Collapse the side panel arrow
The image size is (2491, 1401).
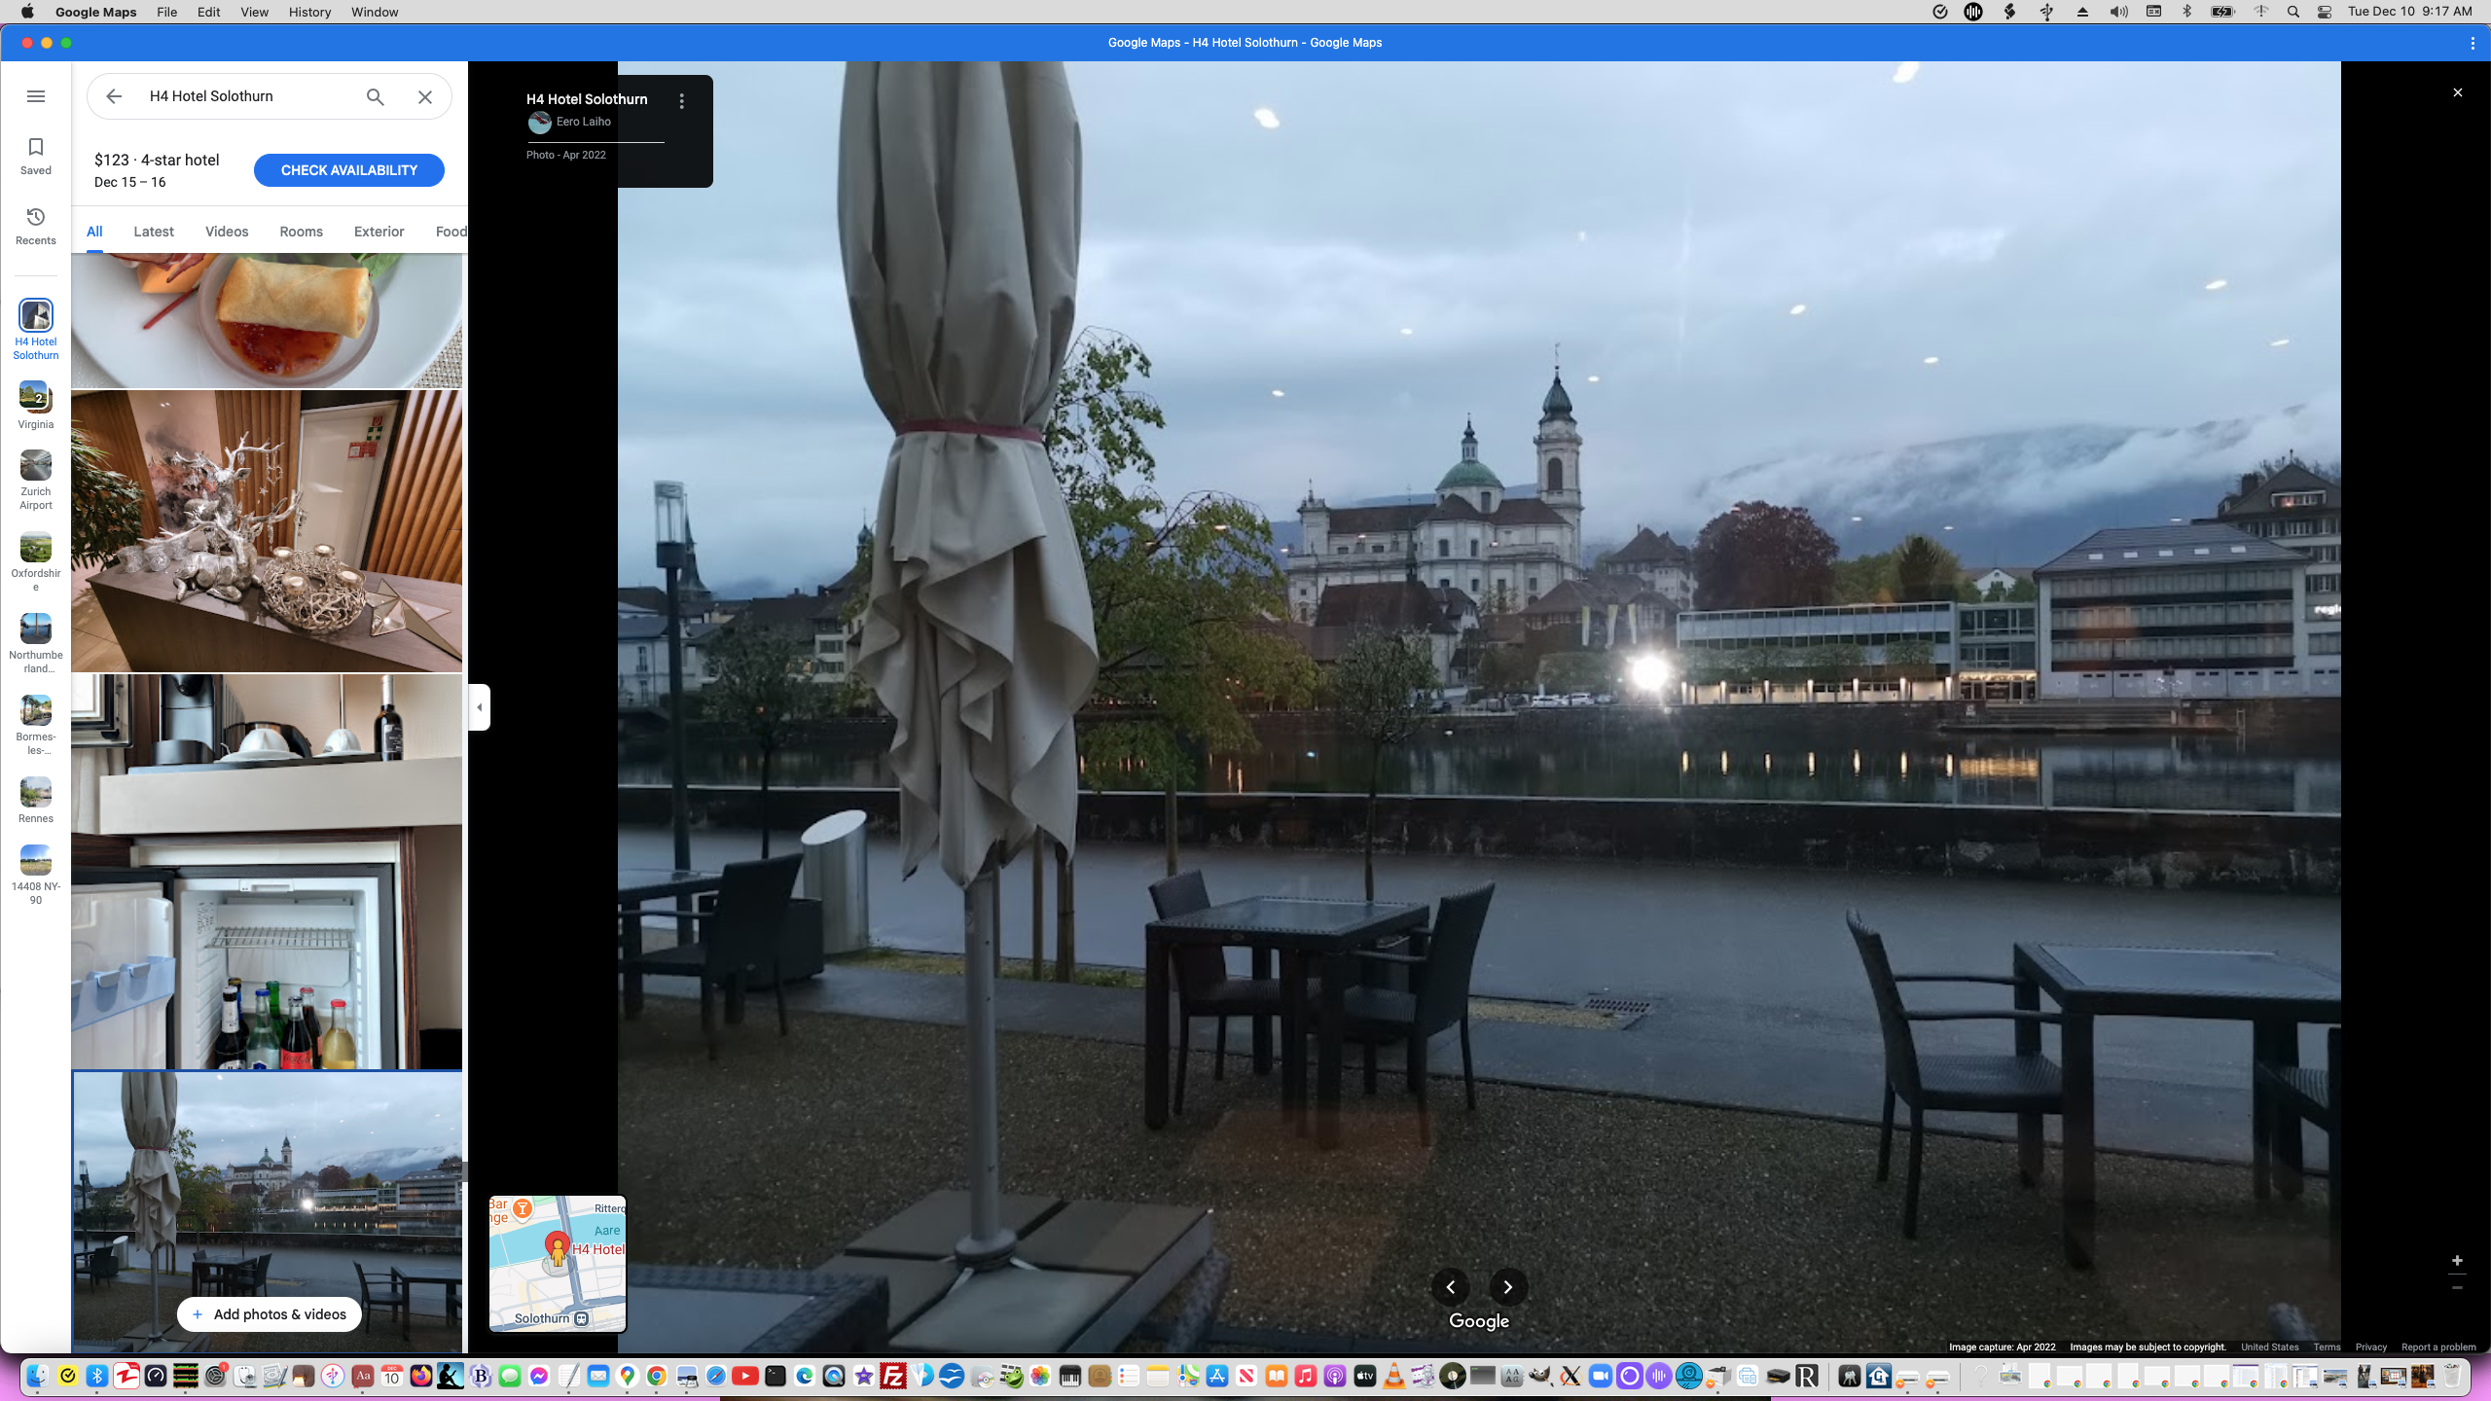click(x=479, y=706)
